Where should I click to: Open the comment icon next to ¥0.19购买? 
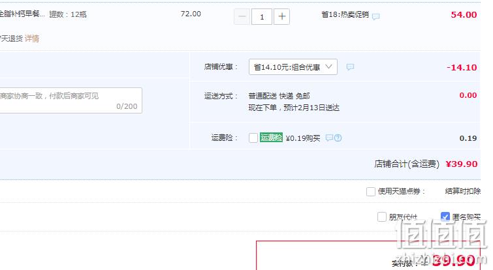tap(329, 138)
